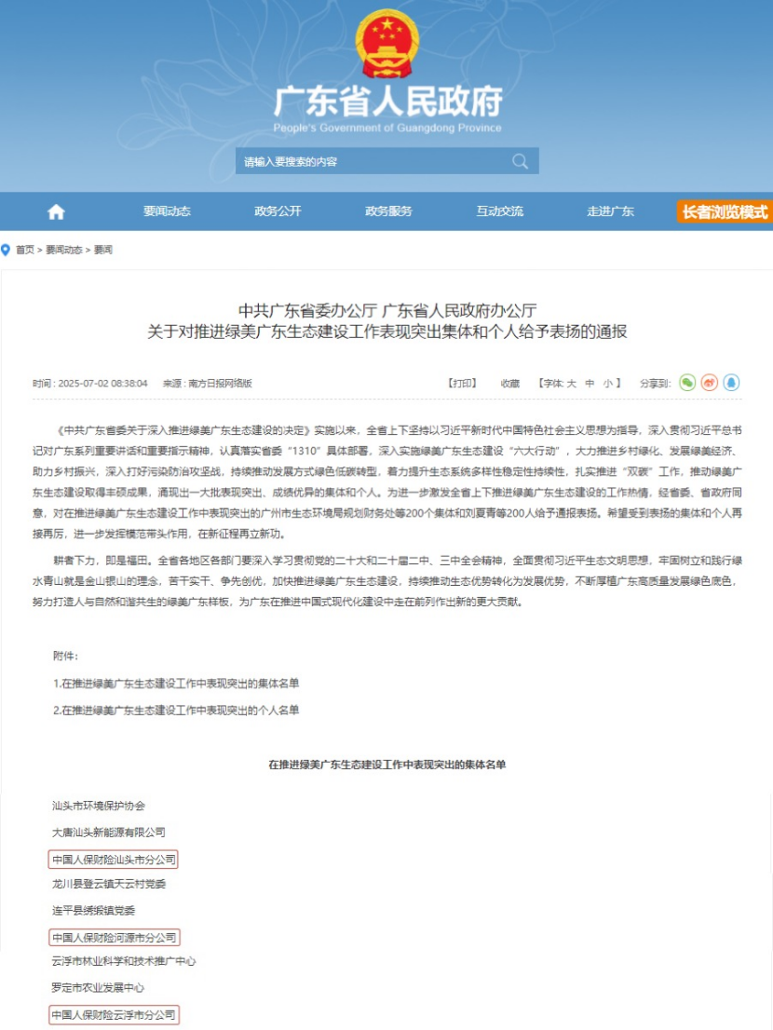Viewport: 773px width, 1030px height.
Task: Focus the site search input field
Action: click(373, 161)
